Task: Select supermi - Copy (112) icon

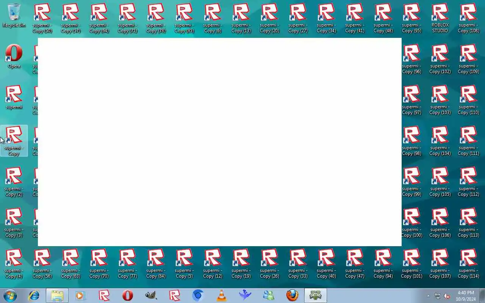Action: (468, 182)
